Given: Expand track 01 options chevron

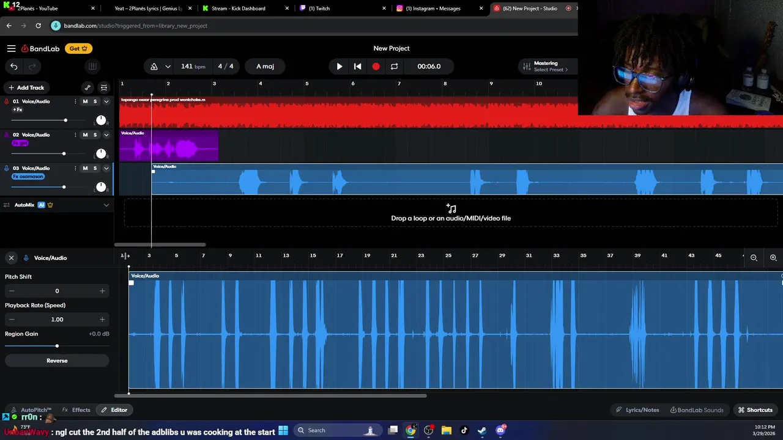Looking at the screenshot, I should 106,101.
